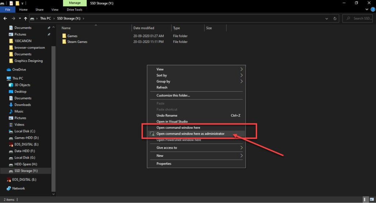Open the View submenu in context menu
Image resolution: width=376 pixels, height=203 pixels.
point(196,69)
